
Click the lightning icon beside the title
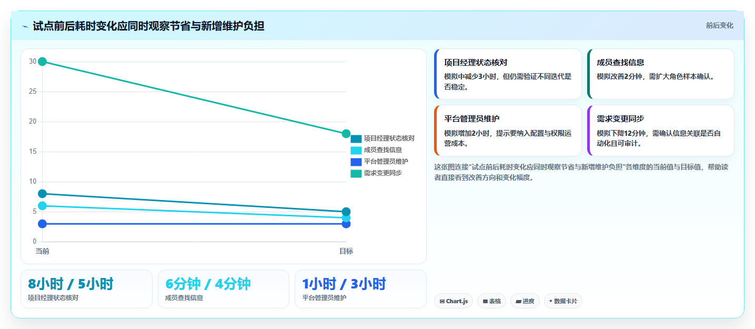(x=25, y=26)
